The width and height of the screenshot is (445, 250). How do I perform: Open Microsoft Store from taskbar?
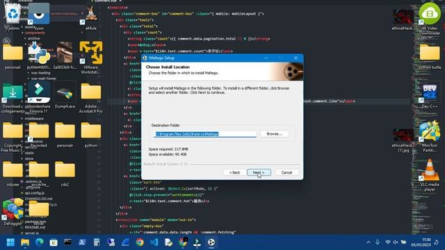pos(54,242)
